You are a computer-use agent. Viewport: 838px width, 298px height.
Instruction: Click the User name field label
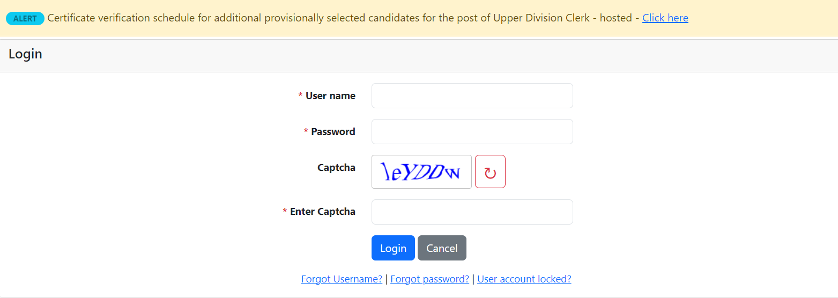coord(330,96)
